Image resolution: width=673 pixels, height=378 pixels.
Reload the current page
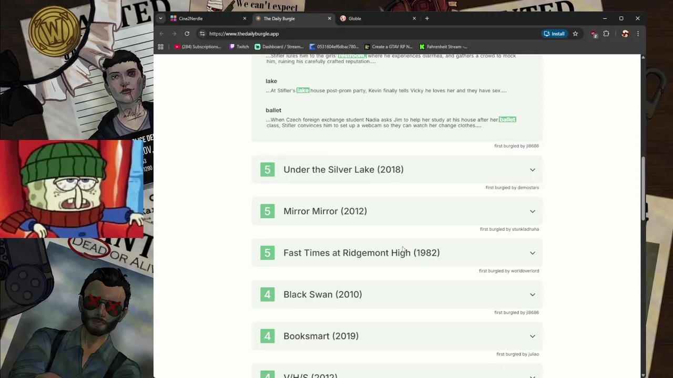coord(187,34)
